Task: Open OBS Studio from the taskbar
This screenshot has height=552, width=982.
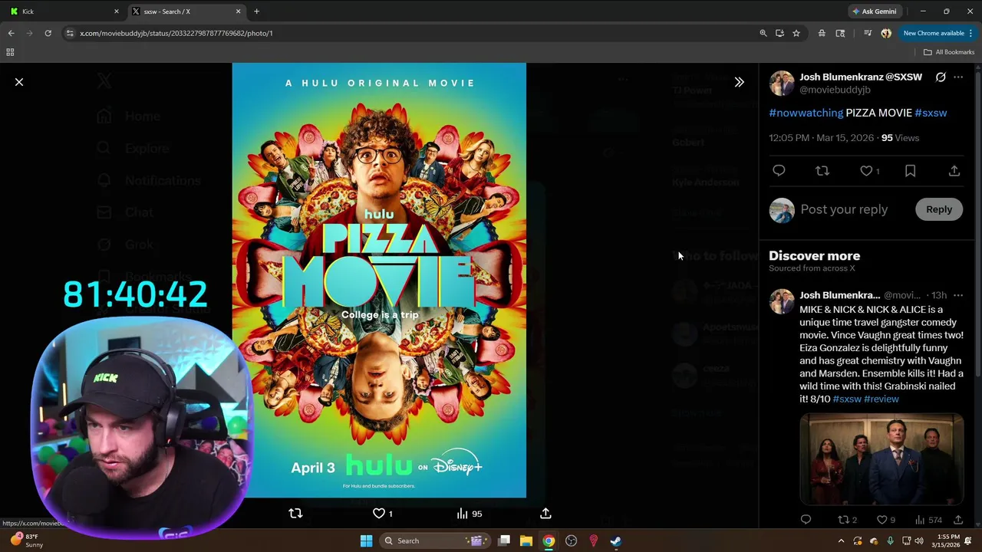Action: click(x=571, y=540)
